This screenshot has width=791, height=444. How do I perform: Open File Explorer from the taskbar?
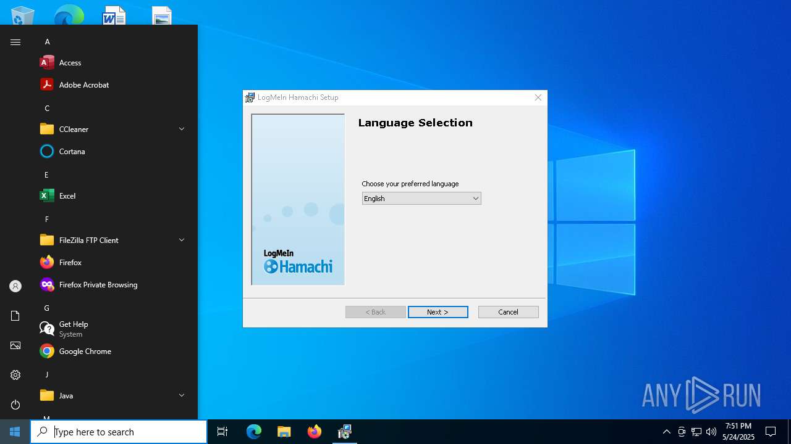284,432
